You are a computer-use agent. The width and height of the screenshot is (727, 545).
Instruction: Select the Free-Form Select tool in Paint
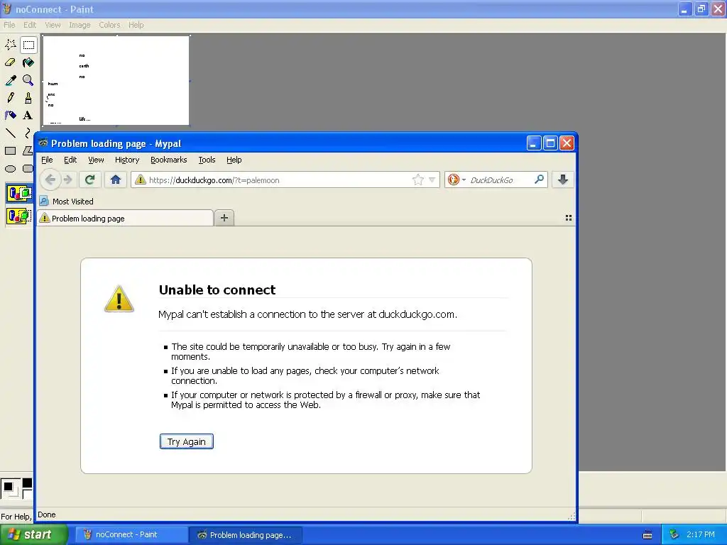(10, 45)
